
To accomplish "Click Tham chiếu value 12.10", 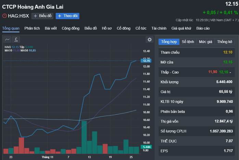I will (228, 53).
